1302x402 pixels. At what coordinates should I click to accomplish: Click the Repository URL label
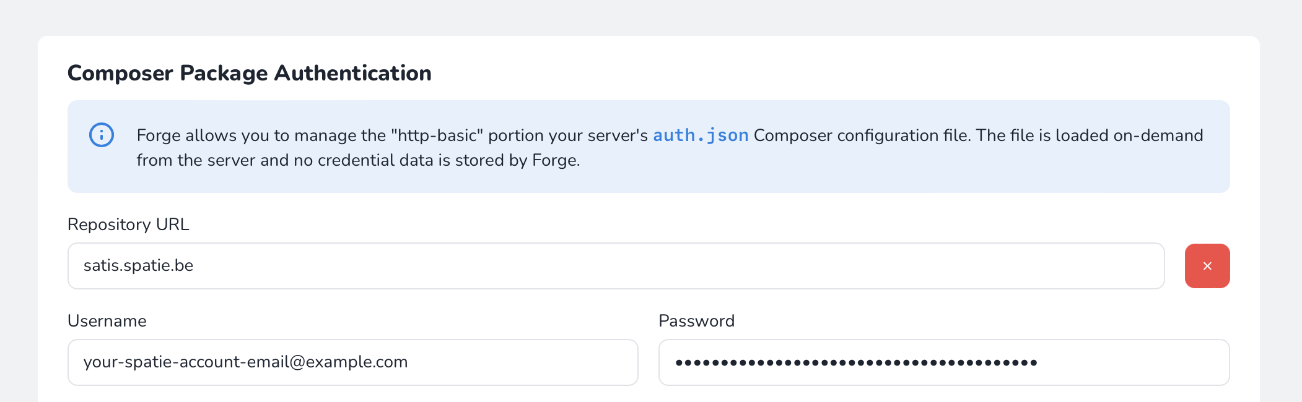(x=128, y=225)
